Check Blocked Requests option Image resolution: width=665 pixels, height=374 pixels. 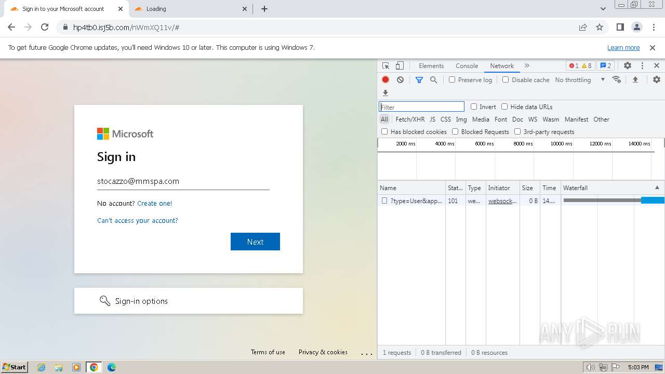455,132
